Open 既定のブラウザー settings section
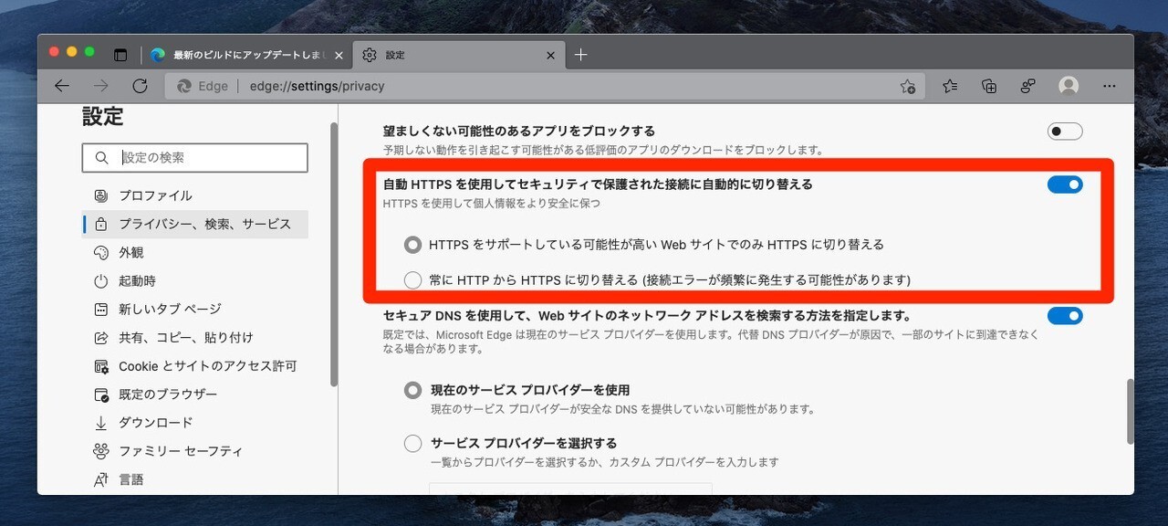 coord(195,394)
